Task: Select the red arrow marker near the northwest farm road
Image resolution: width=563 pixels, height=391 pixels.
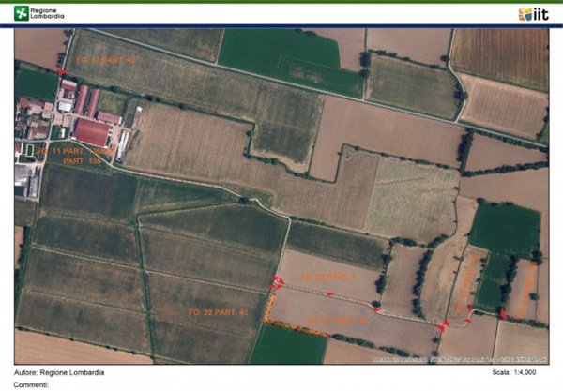Action: point(62,72)
